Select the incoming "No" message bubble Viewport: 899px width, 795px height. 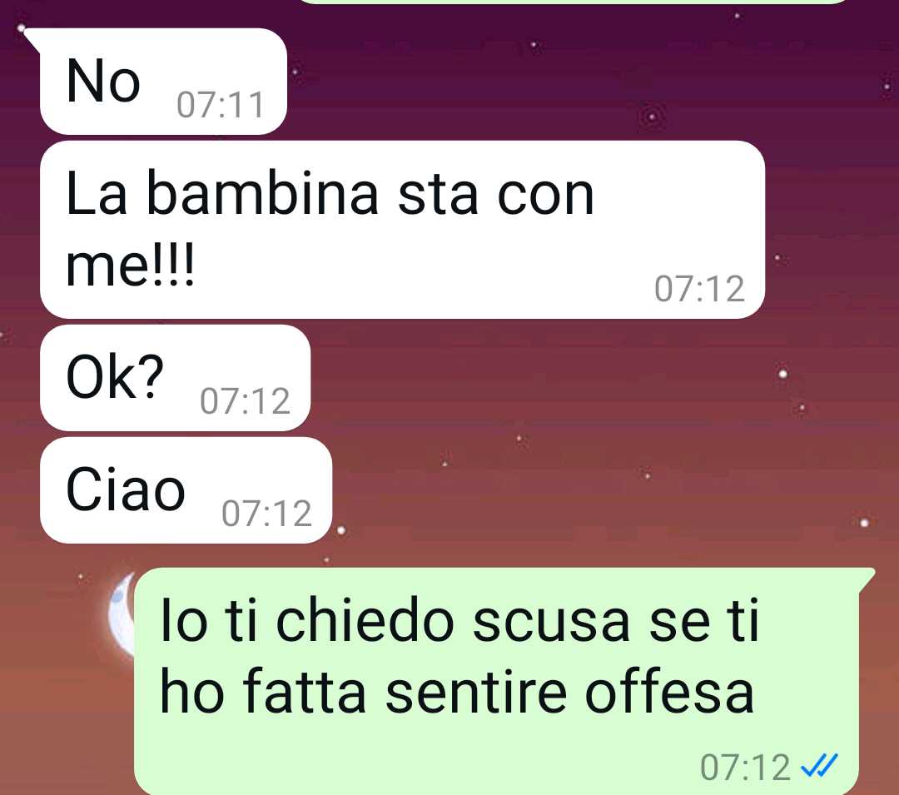coord(163,81)
